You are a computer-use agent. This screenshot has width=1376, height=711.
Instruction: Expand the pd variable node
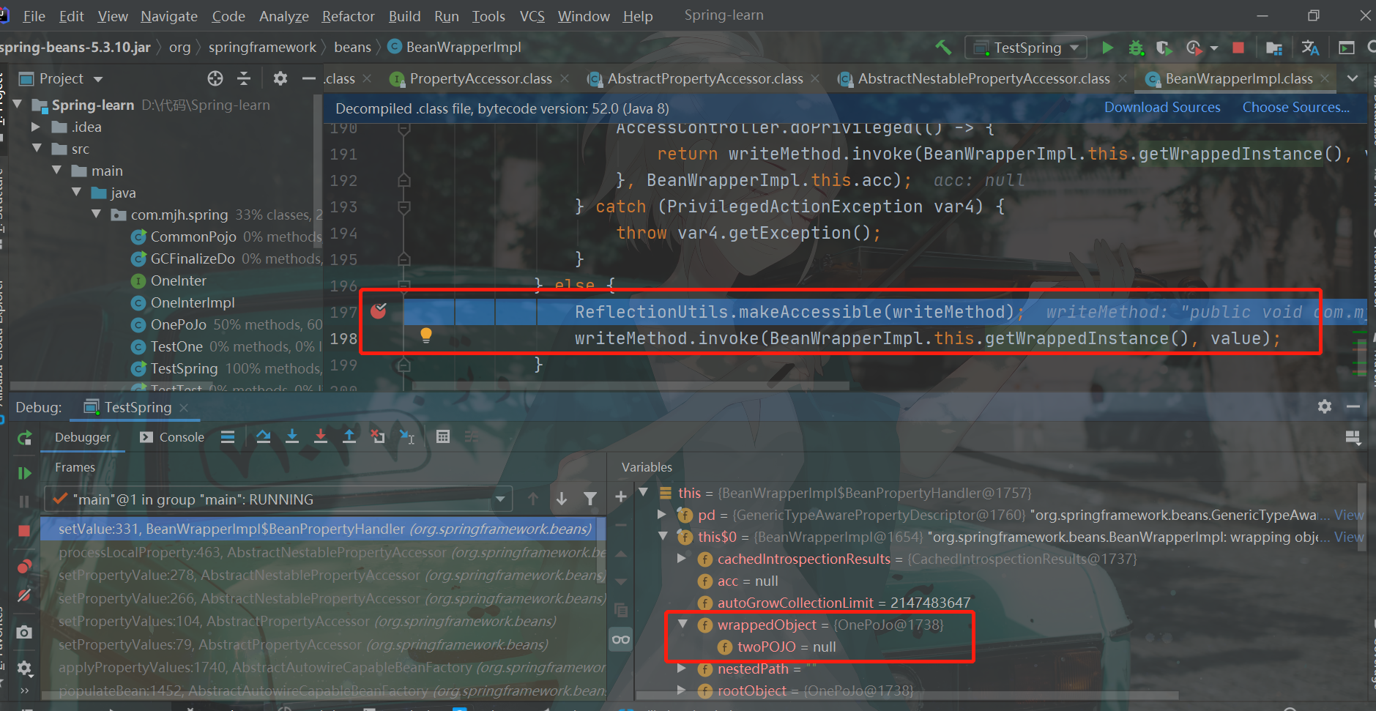click(x=663, y=515)
